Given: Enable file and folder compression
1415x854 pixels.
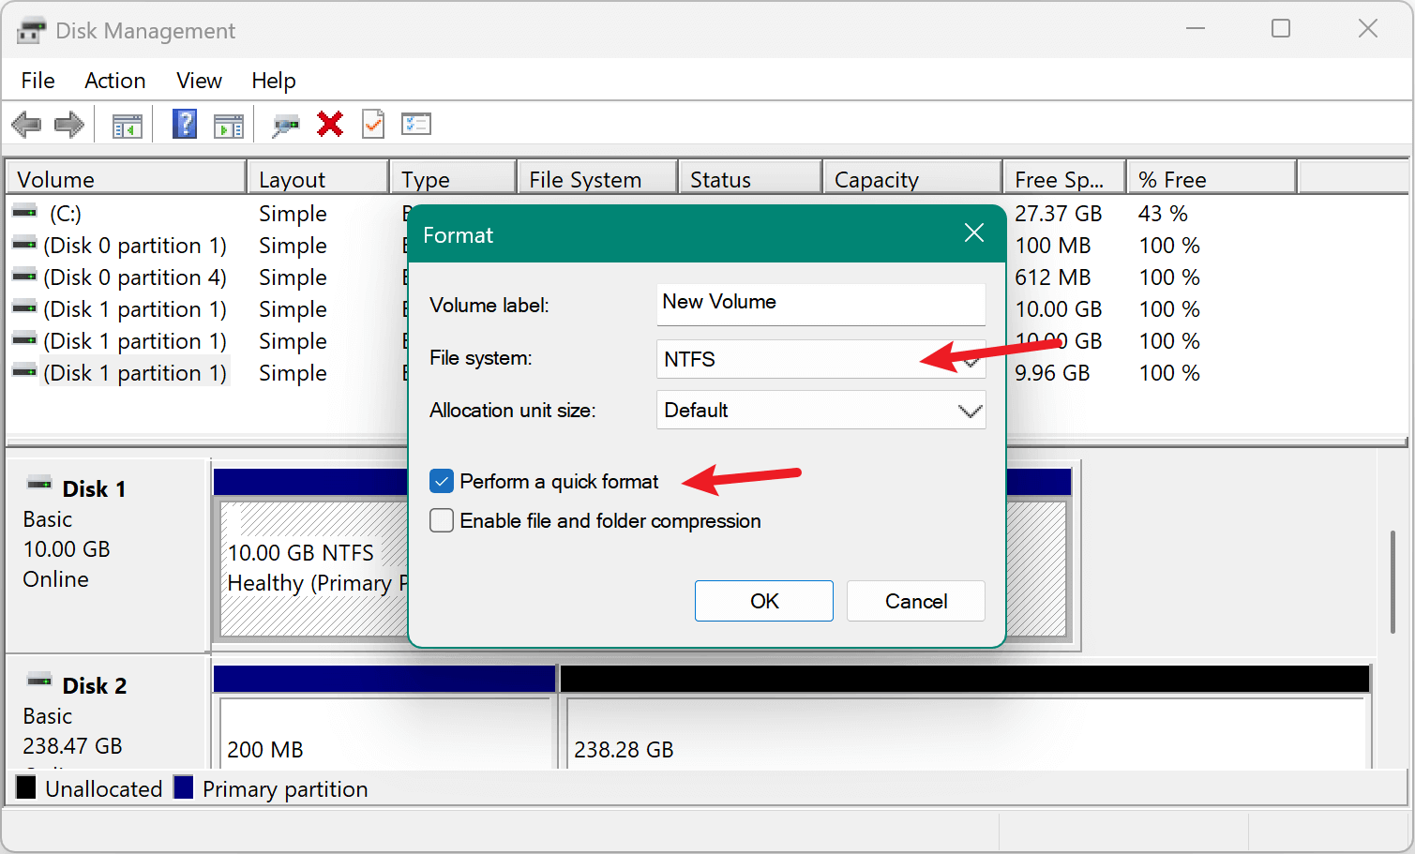Looking at the screenshot, I should pyautogui.click(x=441, y=520).
